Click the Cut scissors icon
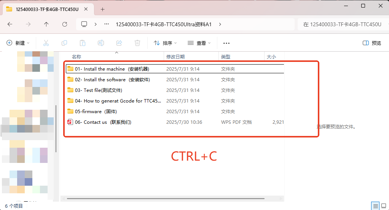389x210 pixels. pyautogui.click(x=46, y=43)
